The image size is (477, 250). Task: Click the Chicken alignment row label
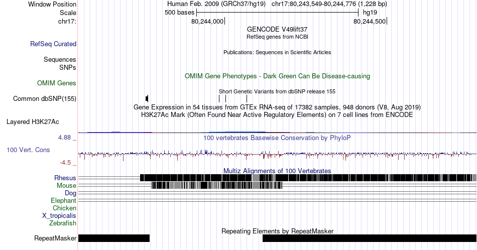pyautogui.click(x=64, y=208)
